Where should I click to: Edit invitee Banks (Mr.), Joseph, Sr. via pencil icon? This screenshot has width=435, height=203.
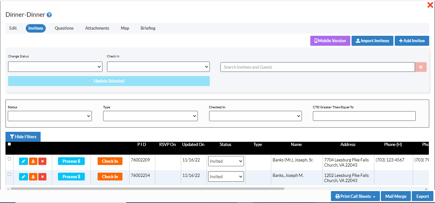[x=24, y=161]
